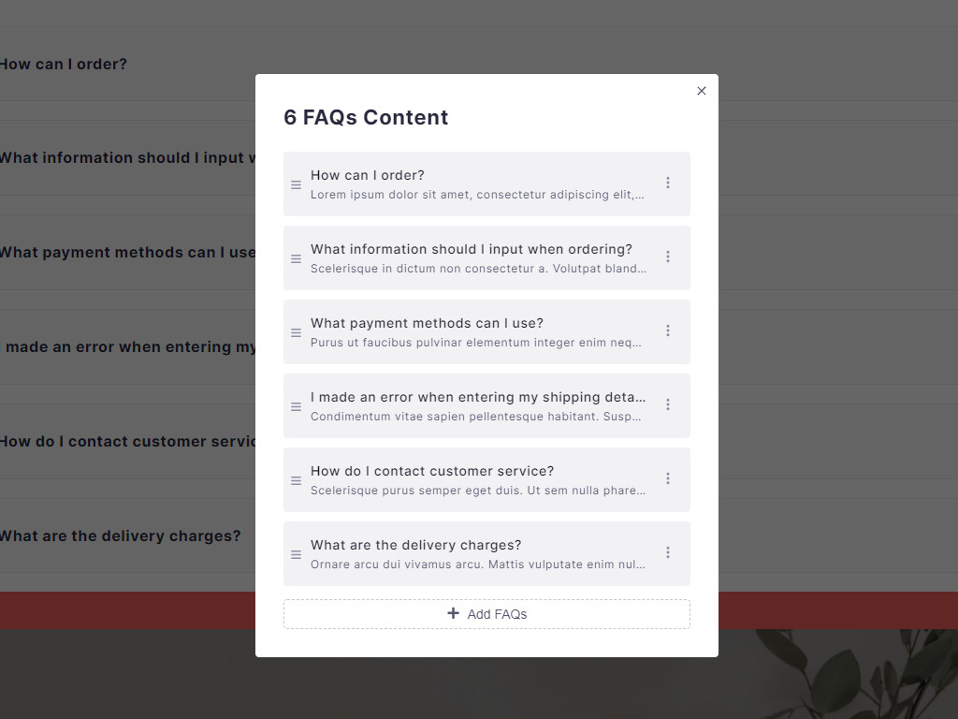The width and height of the screenshot is (958, 719).
Task: Click drag handle beside "What information should I input"
Action: tap(296, 258)
